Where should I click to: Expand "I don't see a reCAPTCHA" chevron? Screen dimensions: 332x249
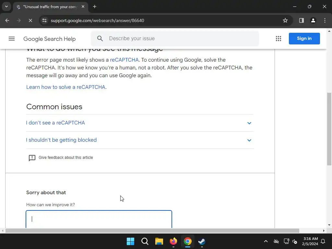249,123
